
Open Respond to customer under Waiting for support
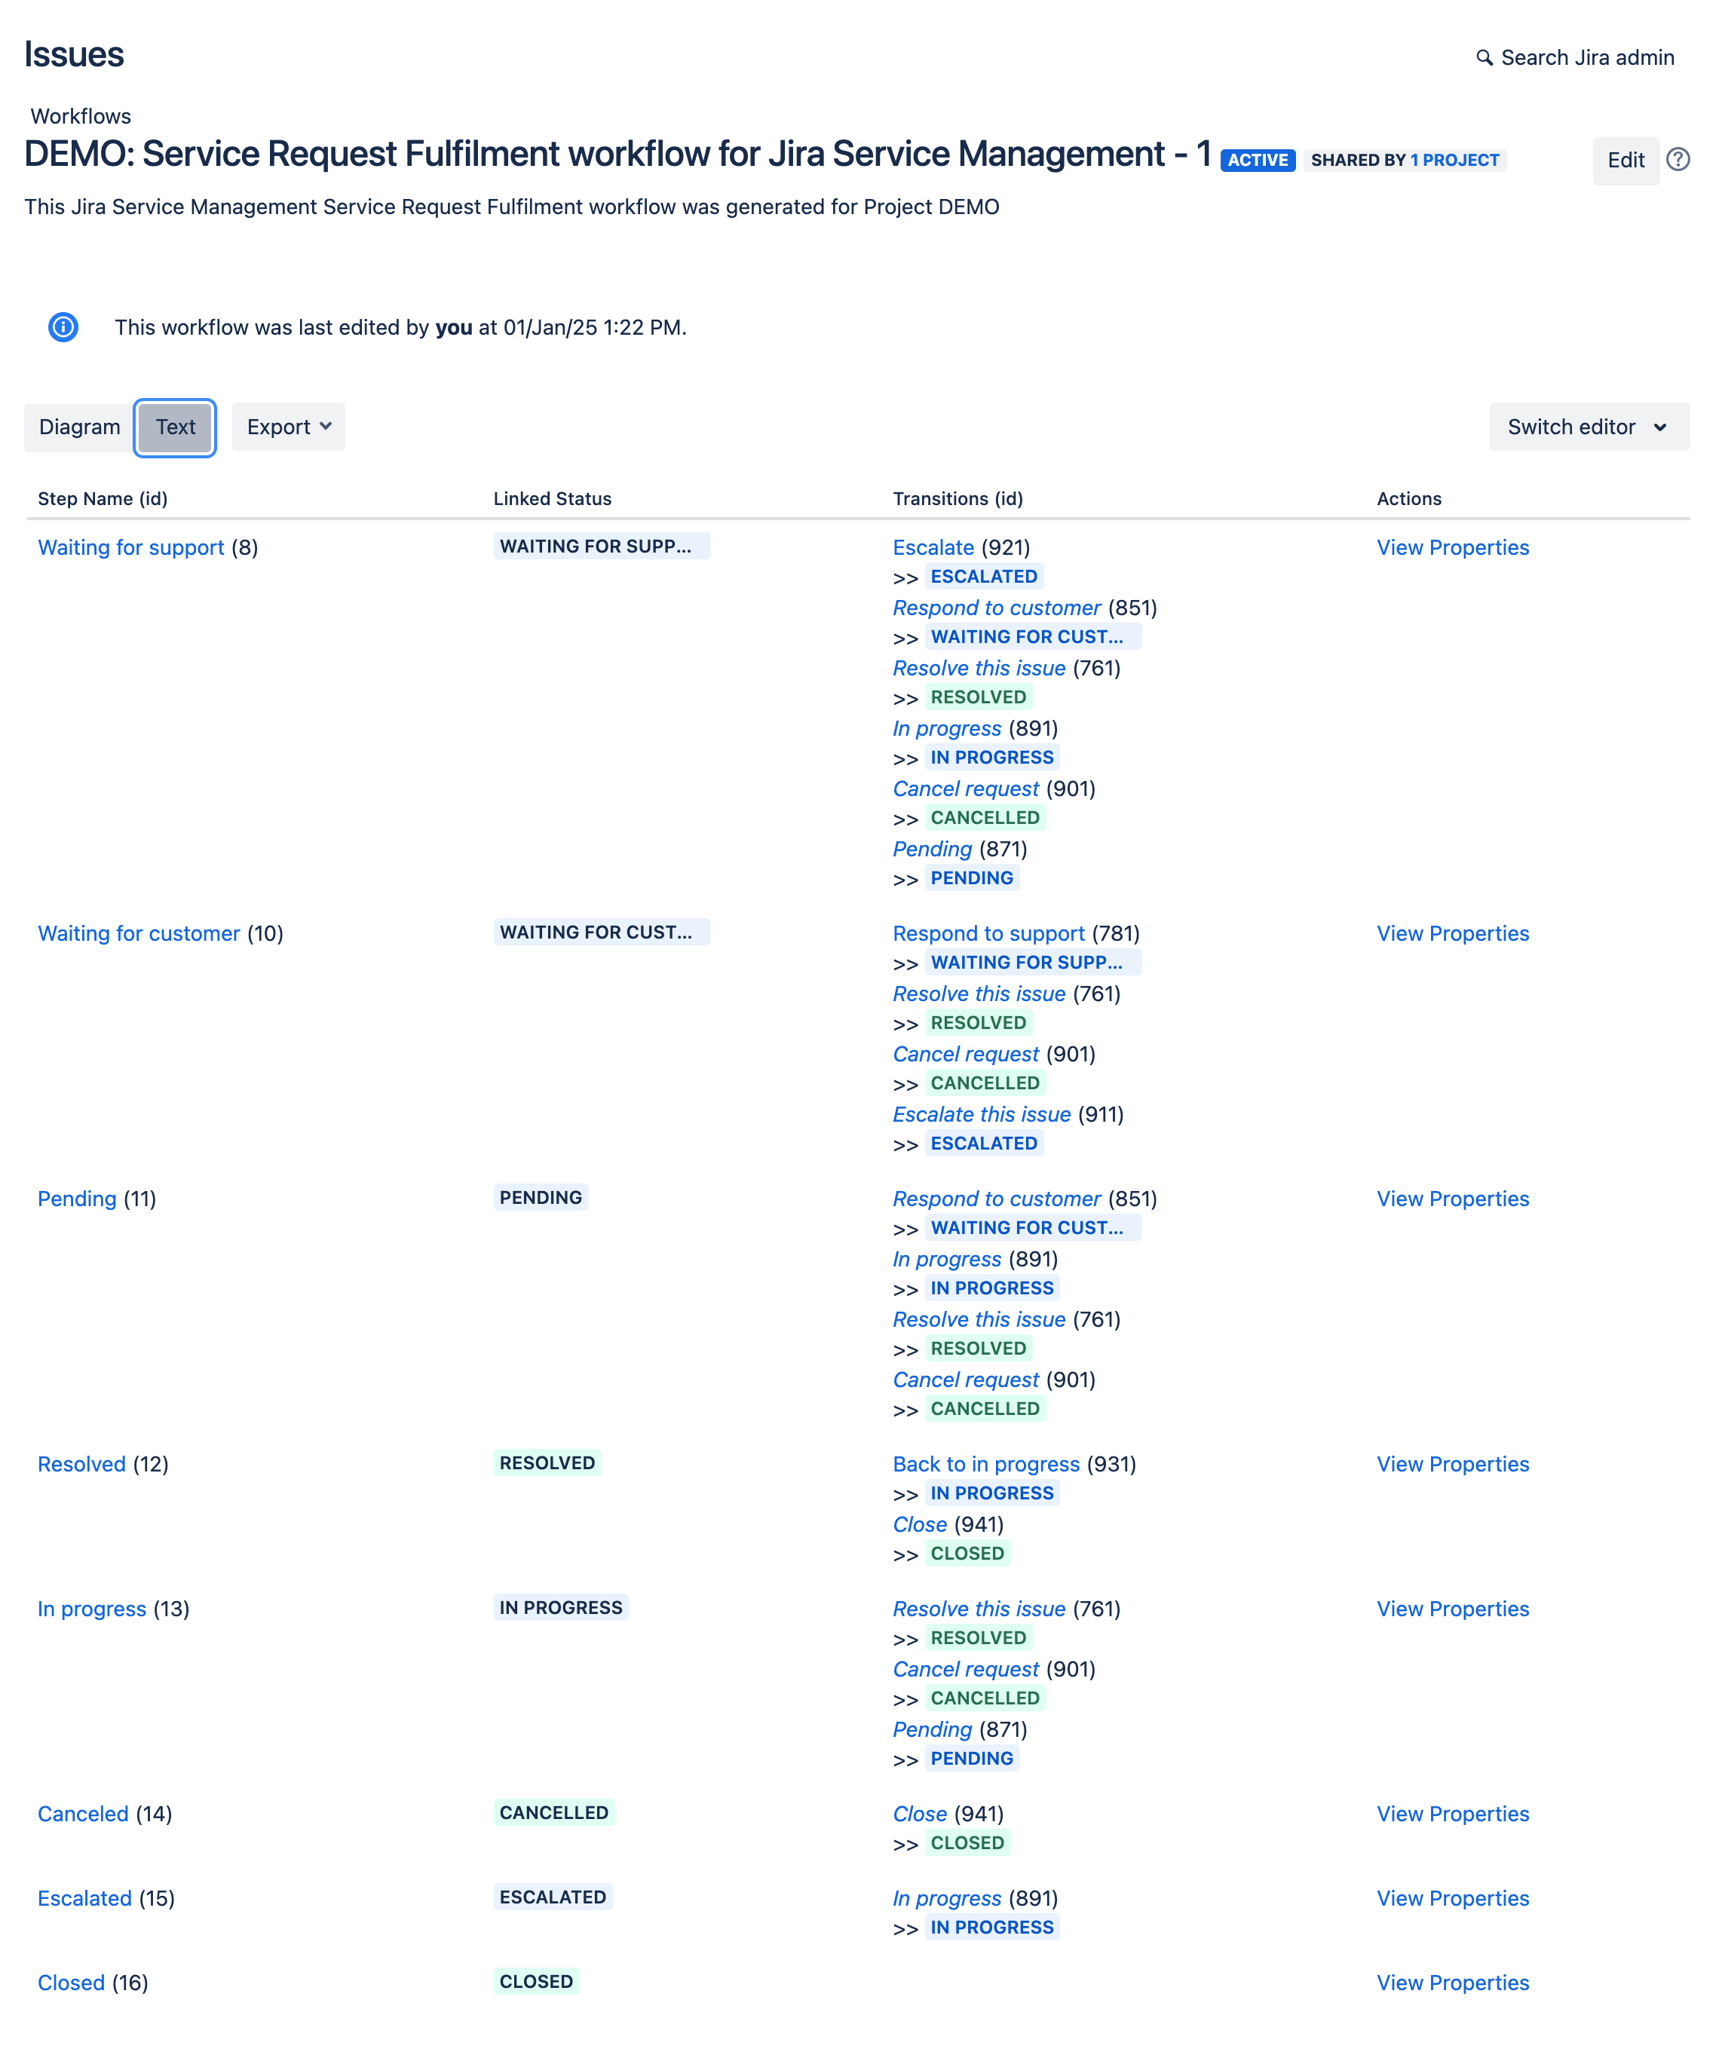tap(997, 608)
